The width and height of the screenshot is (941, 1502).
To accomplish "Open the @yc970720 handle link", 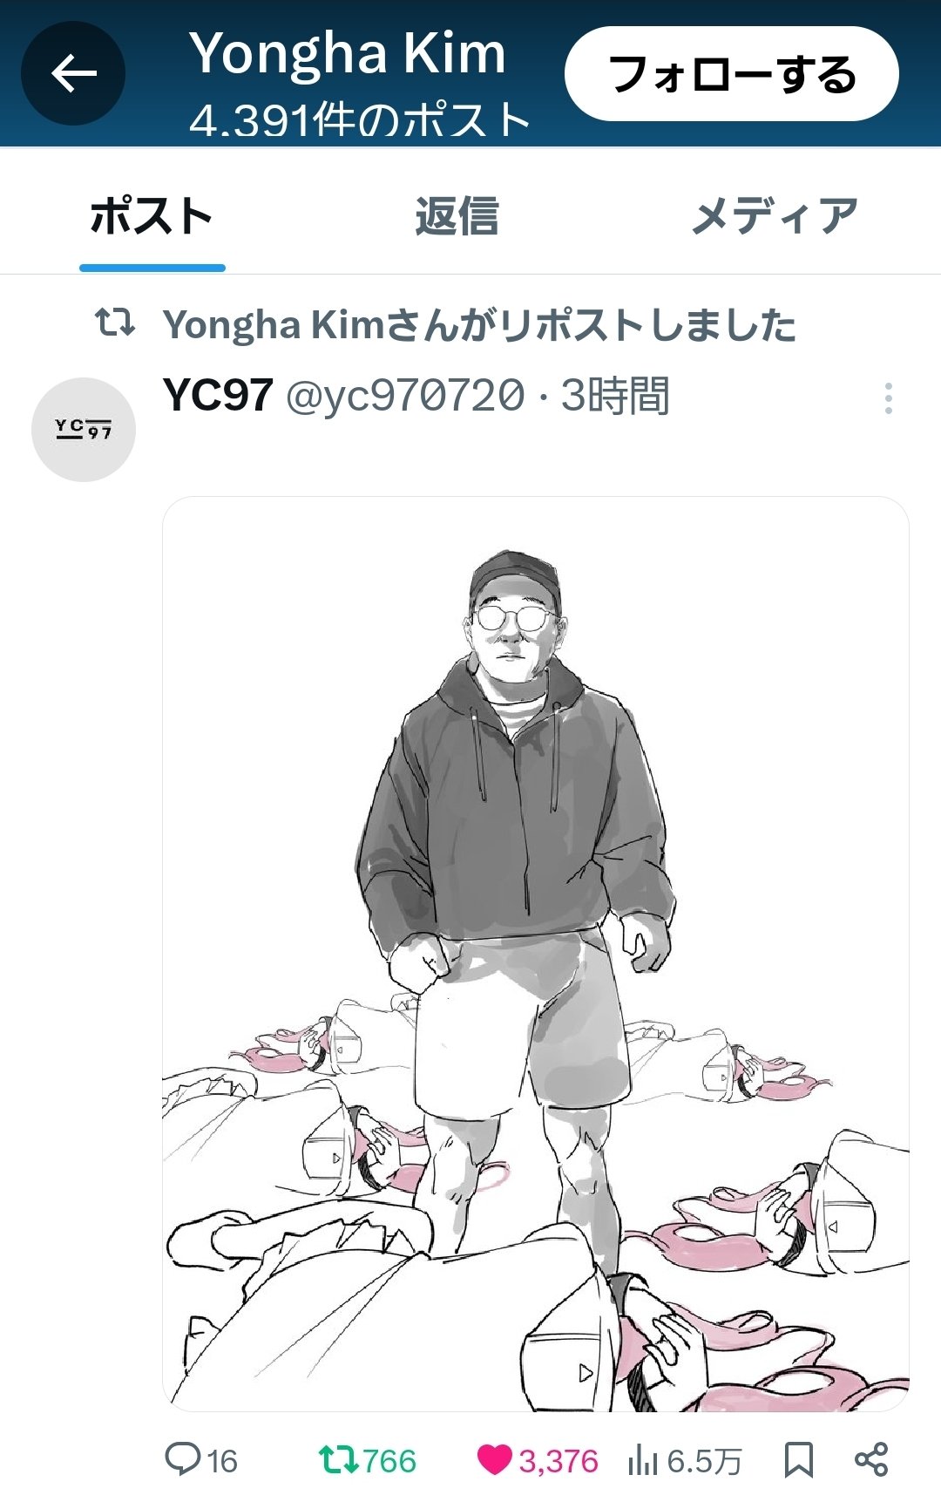I will pyautogui.click(x=405, y=397).
